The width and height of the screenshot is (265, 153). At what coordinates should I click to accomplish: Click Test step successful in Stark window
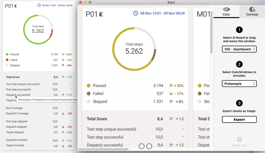point(105,137)
